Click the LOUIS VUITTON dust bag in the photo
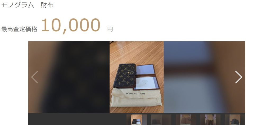271x125 pixels. pos(137,97)
